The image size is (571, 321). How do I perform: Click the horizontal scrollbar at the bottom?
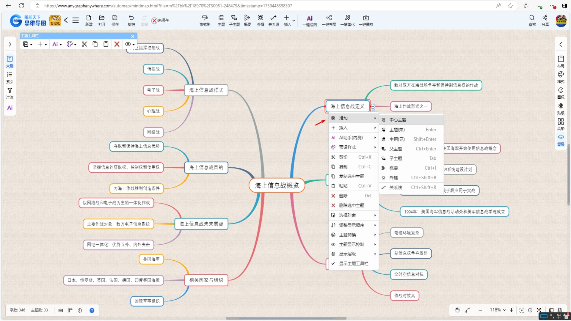point(286,318)
